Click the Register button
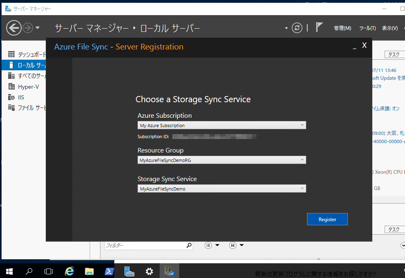The image size is (405, 278). (x=327, y=219)
